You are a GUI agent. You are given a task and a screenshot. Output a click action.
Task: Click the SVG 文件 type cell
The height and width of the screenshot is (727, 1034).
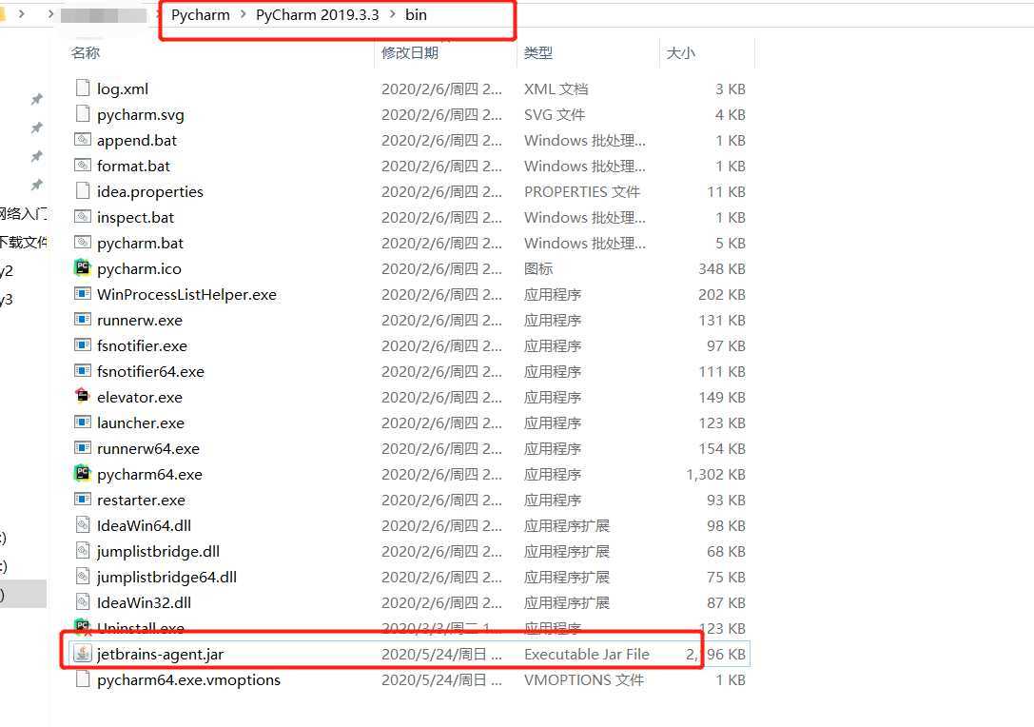pyautogui.click(x=554, y=114)
